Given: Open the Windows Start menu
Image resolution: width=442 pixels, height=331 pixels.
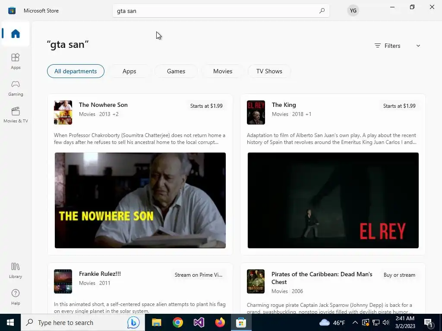Looking at the screenshot, I should pyautogui.click(x=10, y=322).
